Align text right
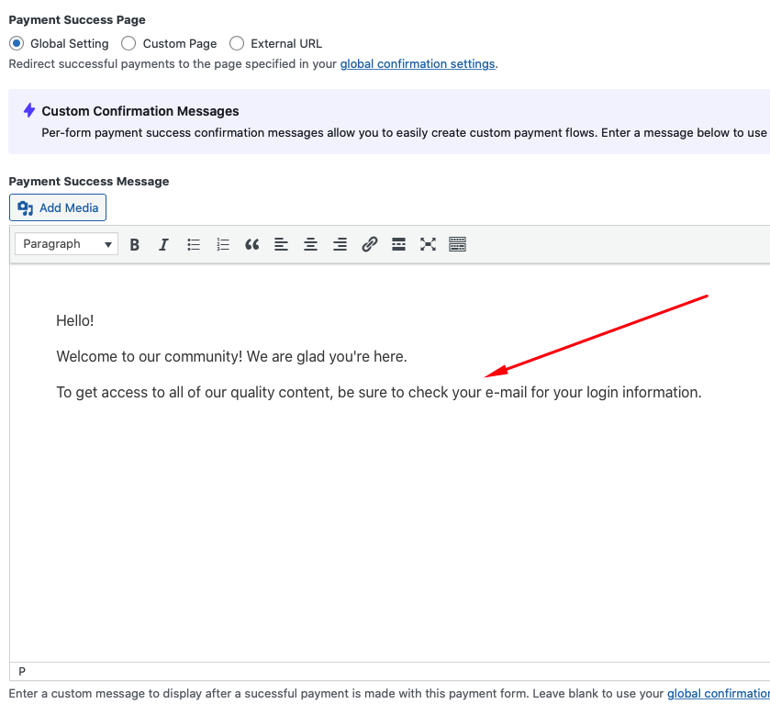 340,244
